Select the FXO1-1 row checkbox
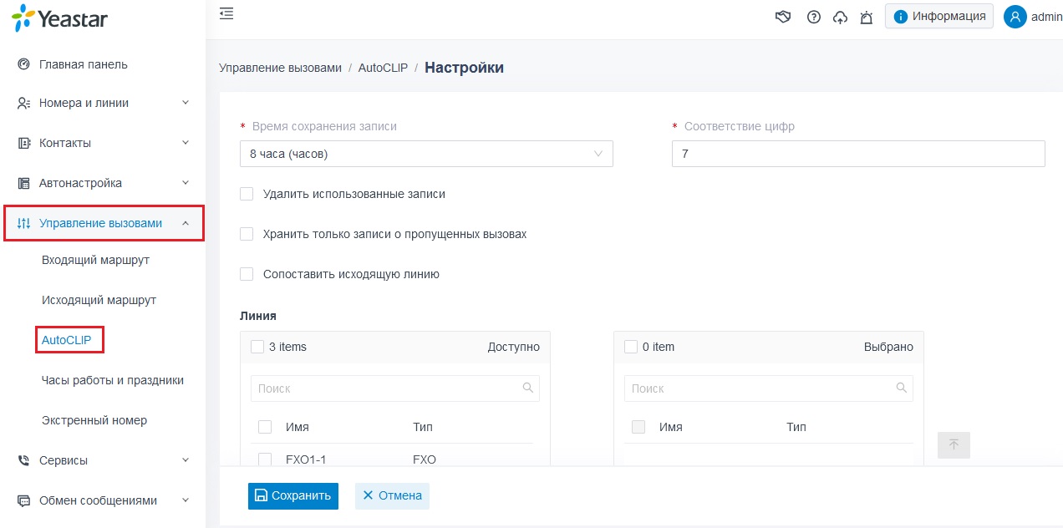The image size is (1063, 528). [265, 459]
